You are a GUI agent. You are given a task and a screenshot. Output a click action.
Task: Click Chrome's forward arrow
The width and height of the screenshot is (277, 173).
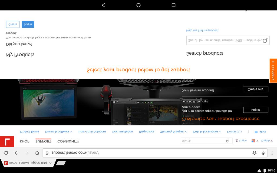27,153
